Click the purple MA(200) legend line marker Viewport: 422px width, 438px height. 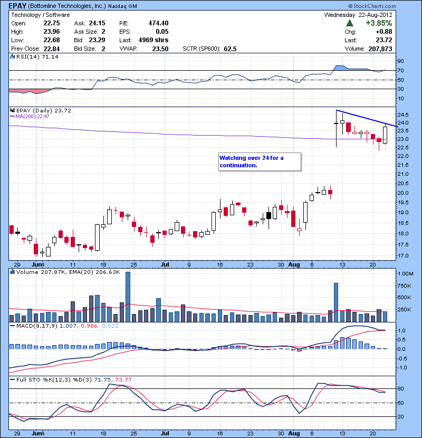point(12,116)
